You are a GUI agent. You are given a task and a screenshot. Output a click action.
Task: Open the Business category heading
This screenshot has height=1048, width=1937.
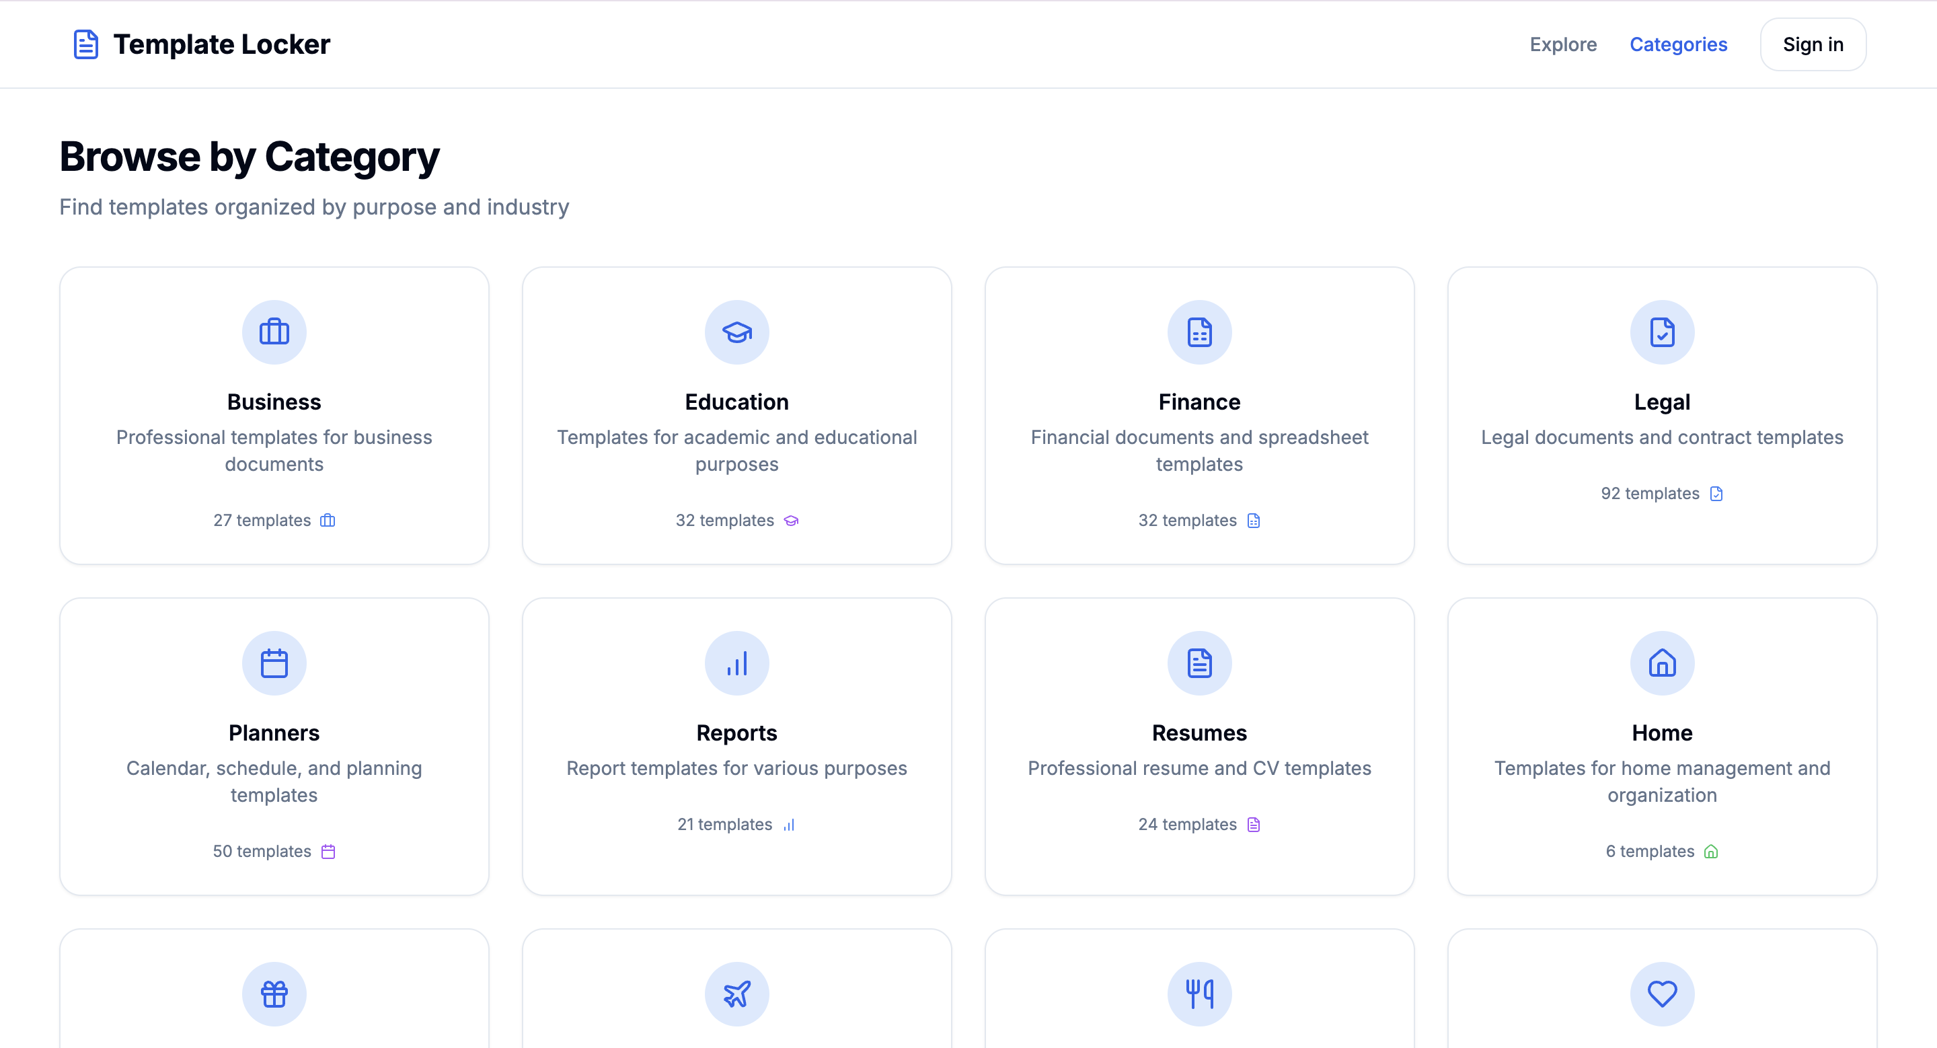[x=274, y=402]
